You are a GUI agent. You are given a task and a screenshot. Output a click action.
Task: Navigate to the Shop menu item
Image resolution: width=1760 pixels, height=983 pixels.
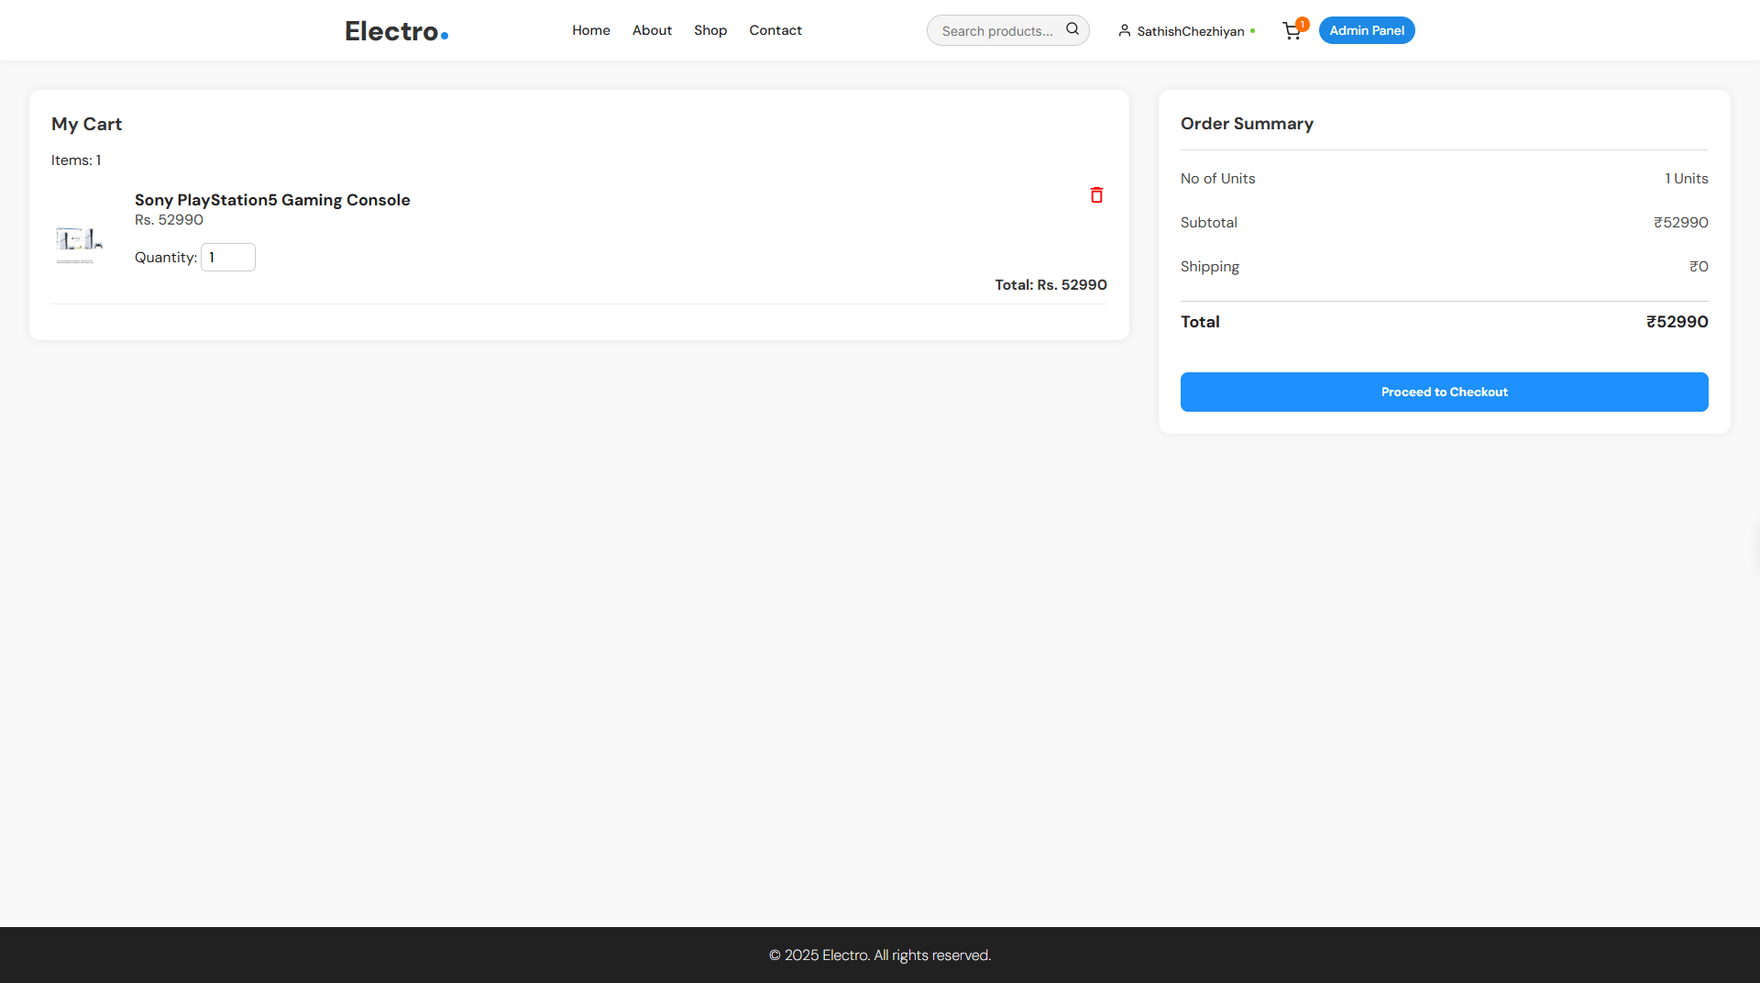click(709, 30)
